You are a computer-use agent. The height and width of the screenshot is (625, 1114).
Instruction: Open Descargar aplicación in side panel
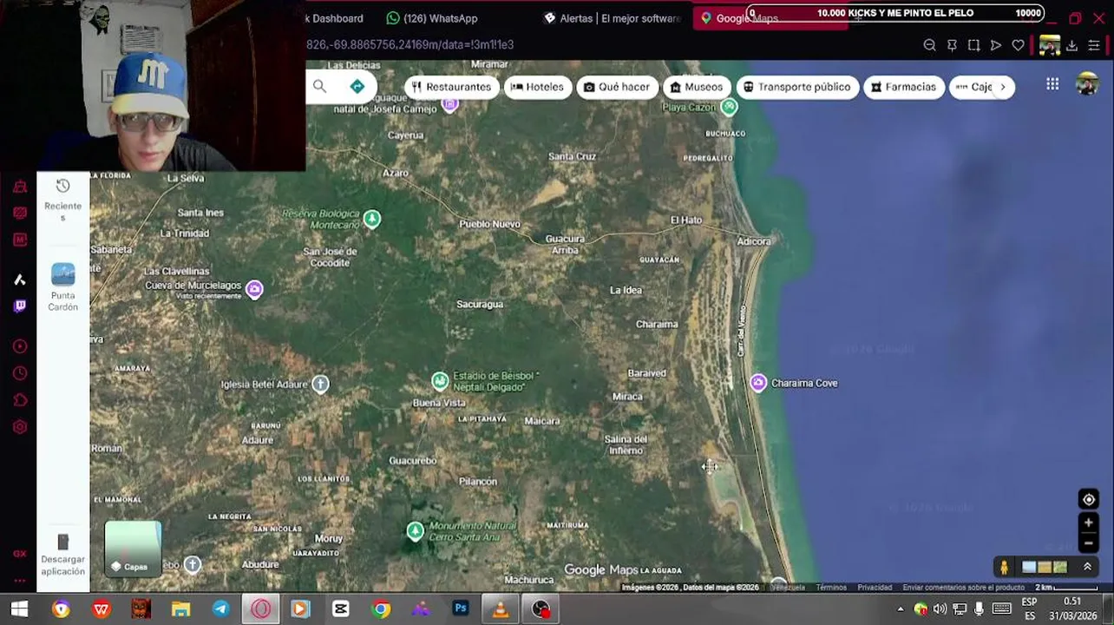click(x=62, y=555)
